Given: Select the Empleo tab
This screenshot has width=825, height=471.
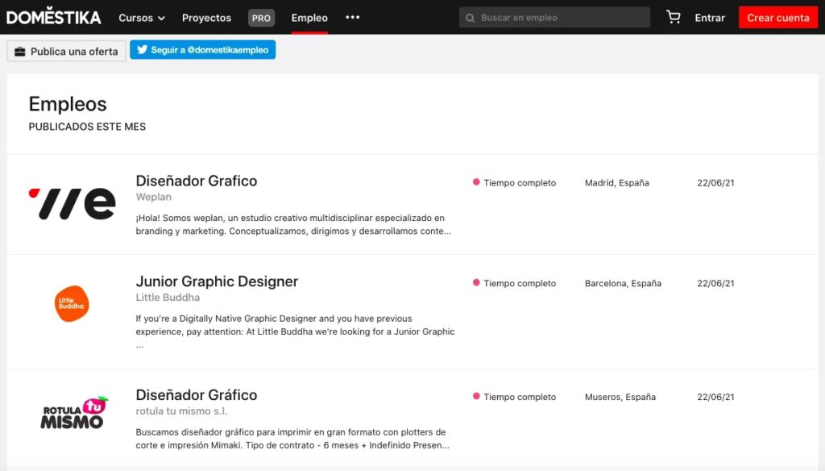Looking at the screenshot, I should coord(309,18).
